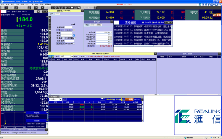This screenshot has height=139, width=222.
Task: Click the large A font size icon
Action: 74,24
